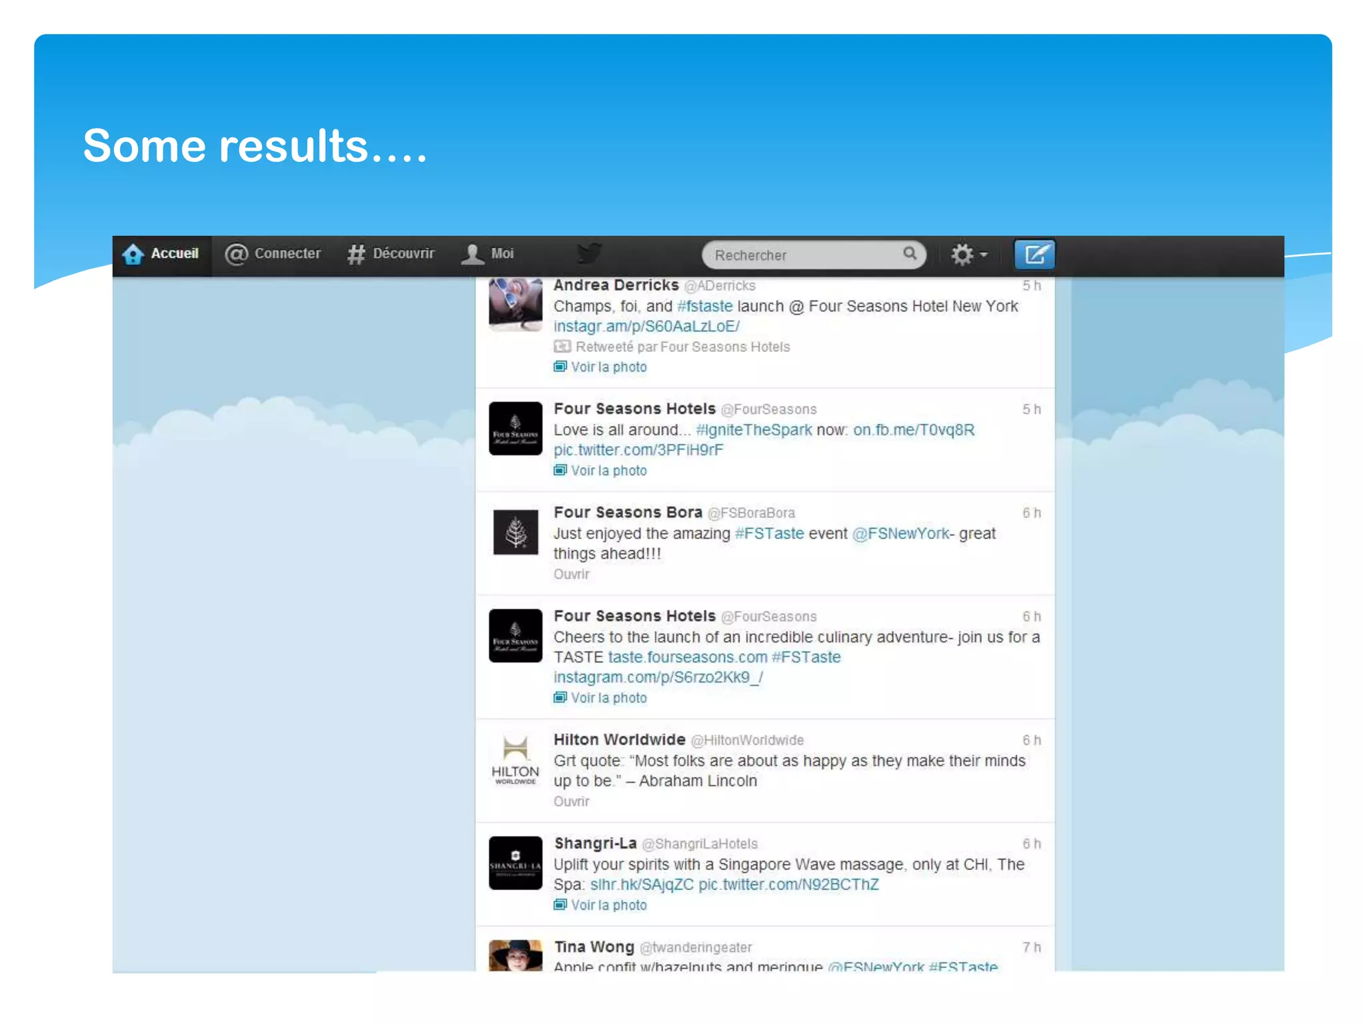Screen dimensions: 1365x1024
Task: Click the retweet icon beside Retweeté par
Action: click(562, 347)
